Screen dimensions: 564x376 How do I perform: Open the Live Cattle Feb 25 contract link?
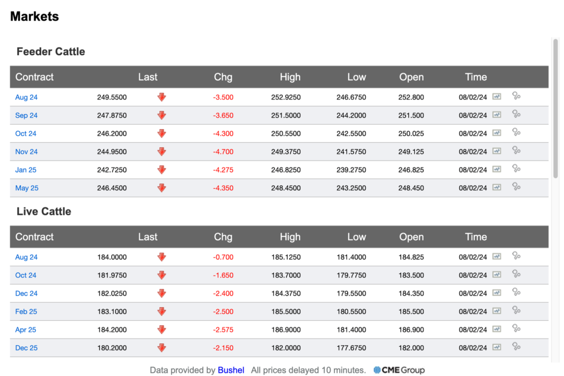click(x=26, y=311)
